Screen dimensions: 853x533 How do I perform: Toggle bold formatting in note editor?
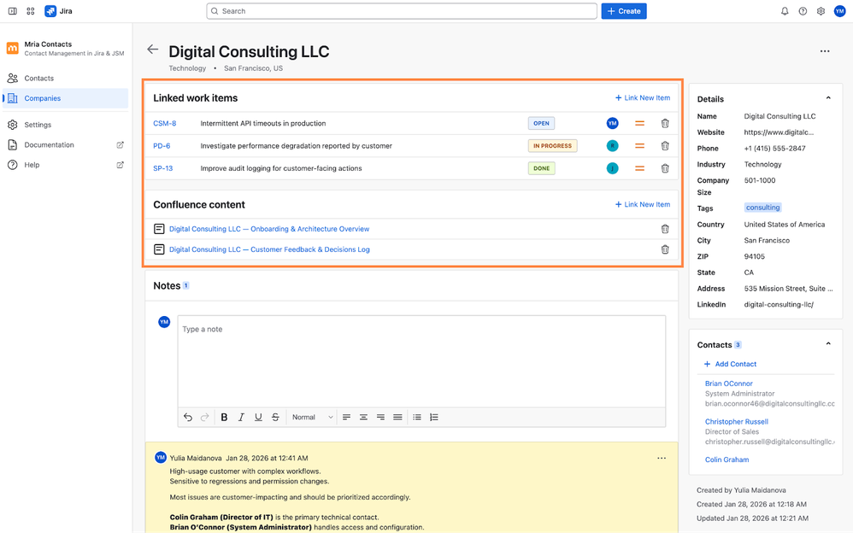pos(224,417)
